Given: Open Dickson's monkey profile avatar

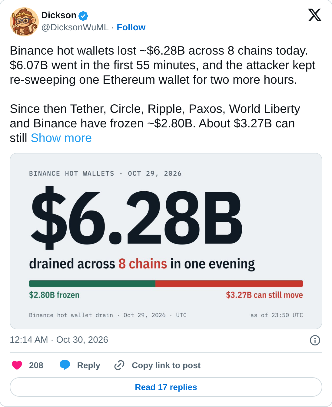Looking at the screenshot, I should pyautogui.click(x=24, y=22).
